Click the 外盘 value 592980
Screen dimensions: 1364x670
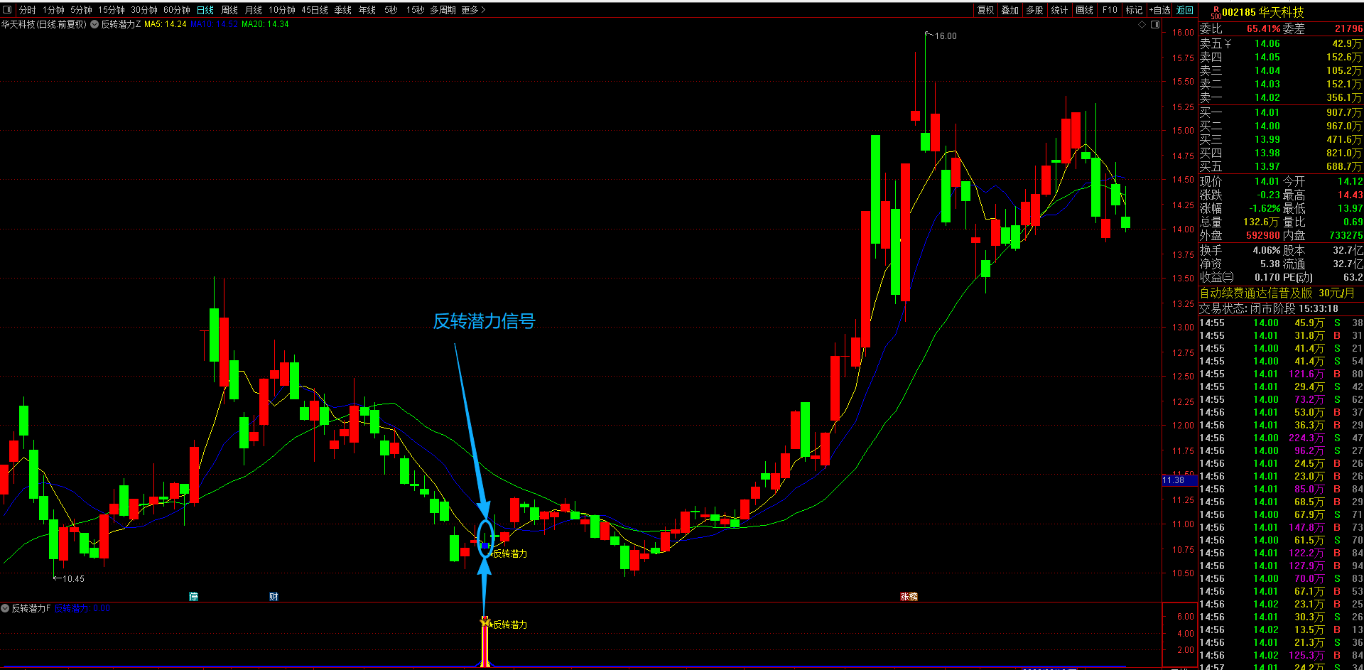point(1263,235)
